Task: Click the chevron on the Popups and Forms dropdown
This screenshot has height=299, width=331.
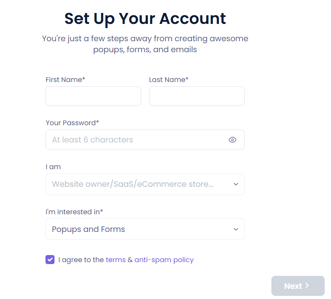Action: pos(236,229)
